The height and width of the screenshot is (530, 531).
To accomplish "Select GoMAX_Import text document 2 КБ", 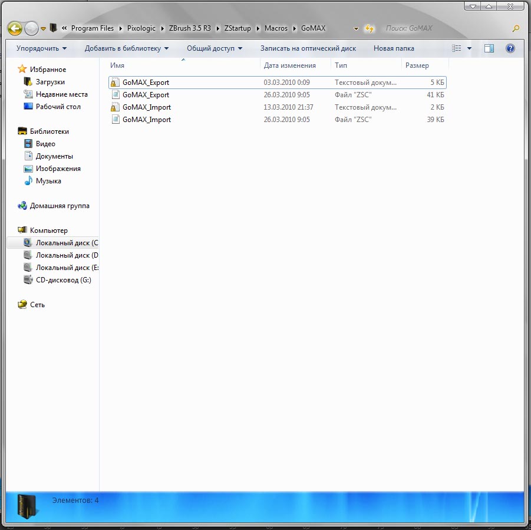I will [x=278, y=107].
